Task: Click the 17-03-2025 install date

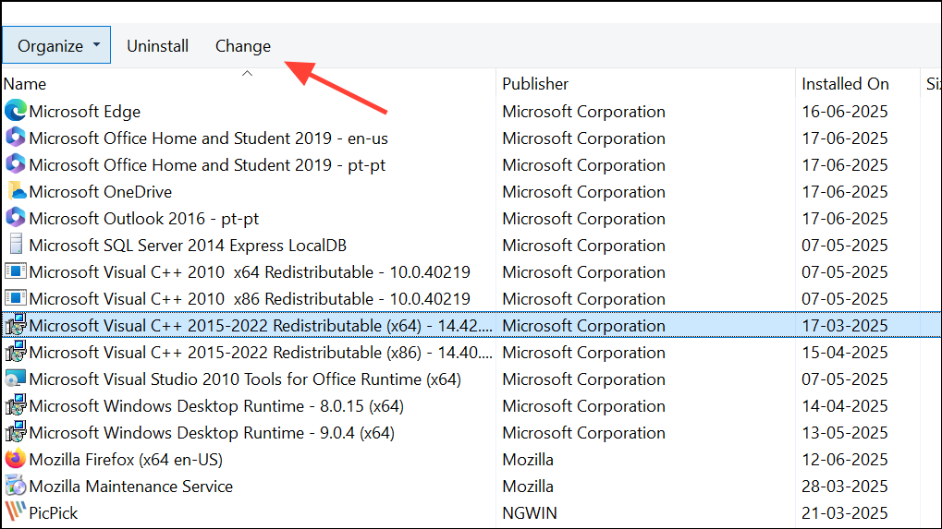Action: point(845,326)
